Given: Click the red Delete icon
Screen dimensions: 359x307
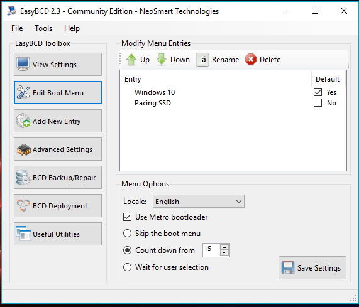Looking at the screenshot, I should tap(251, 60).
